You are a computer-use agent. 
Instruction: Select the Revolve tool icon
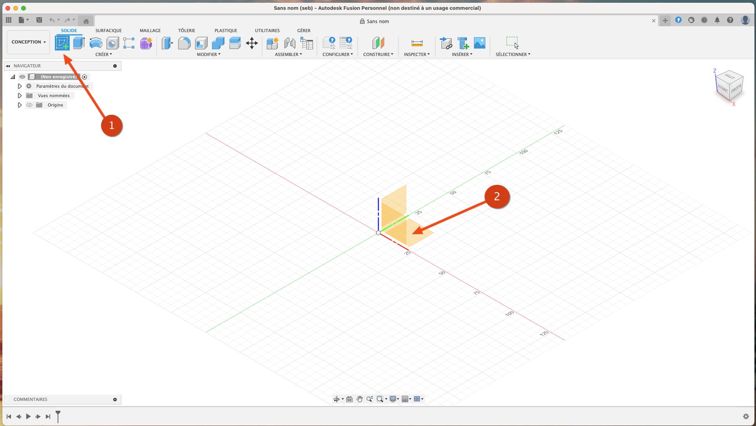(96, 43)
